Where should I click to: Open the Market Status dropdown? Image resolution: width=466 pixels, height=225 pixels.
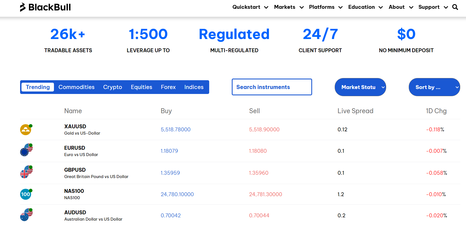coord(360,87)
